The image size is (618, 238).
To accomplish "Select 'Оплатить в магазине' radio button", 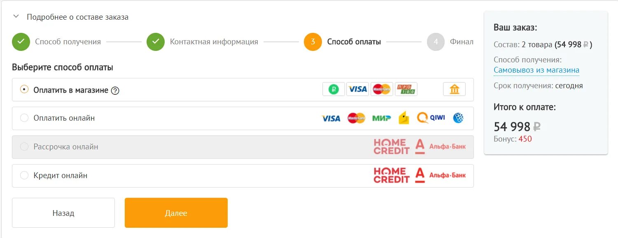I will 24,89.
